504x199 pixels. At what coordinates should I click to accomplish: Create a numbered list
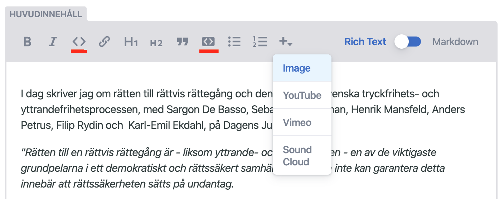tap(260, 42)
